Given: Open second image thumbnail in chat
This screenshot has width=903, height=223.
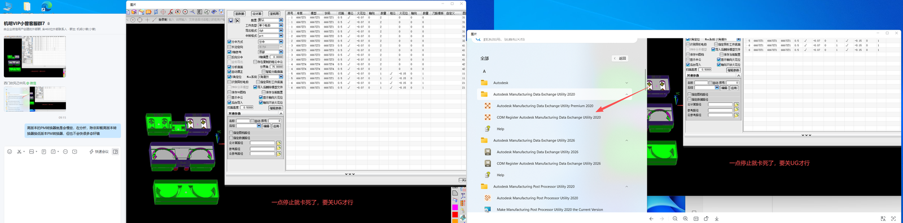Looking at the screenshot, I should coord(35,99).
